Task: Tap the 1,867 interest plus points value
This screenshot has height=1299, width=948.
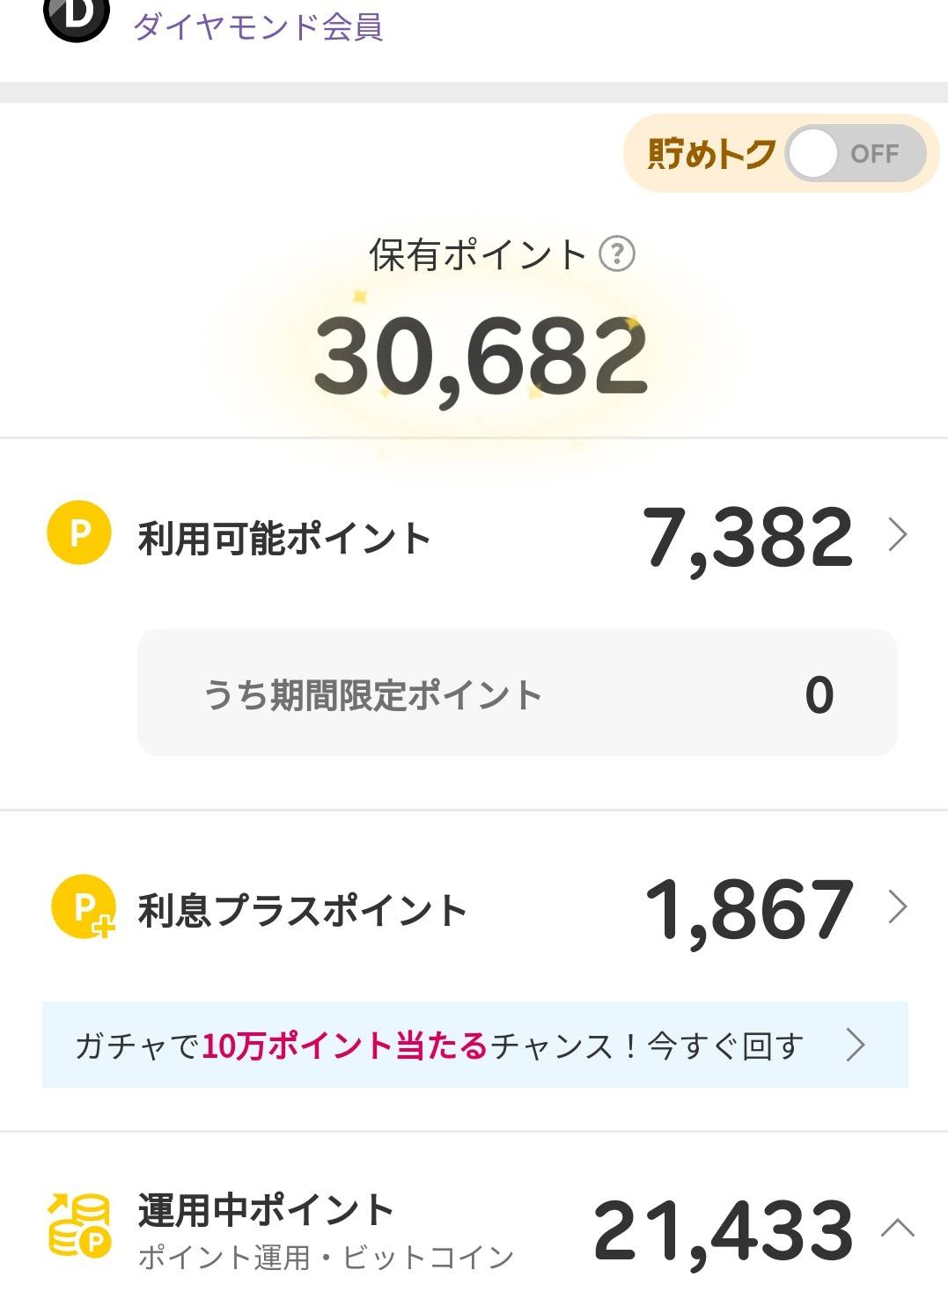Action: coord(749,909)
